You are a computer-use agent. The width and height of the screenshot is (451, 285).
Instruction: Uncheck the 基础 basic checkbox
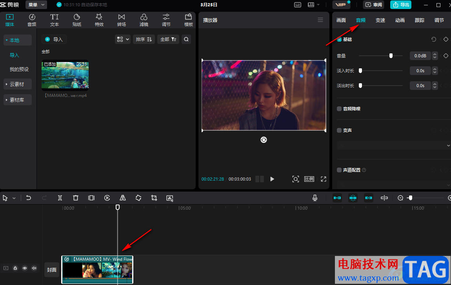pos(339,39)
